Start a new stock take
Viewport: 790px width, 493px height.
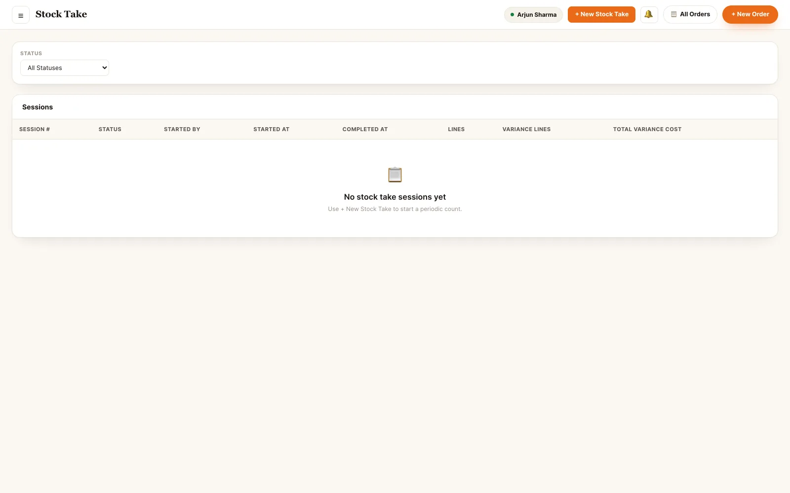[601, 14]
